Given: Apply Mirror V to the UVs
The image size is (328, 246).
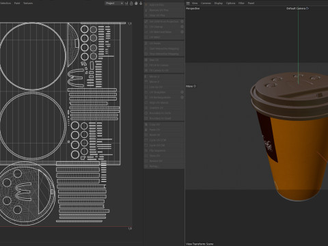Looking at the screenshot, I should [x=164, y=81].
